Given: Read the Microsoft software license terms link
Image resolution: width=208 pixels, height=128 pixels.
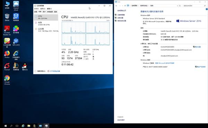Looking at the screenshot, I should click(x=165, y=63).
